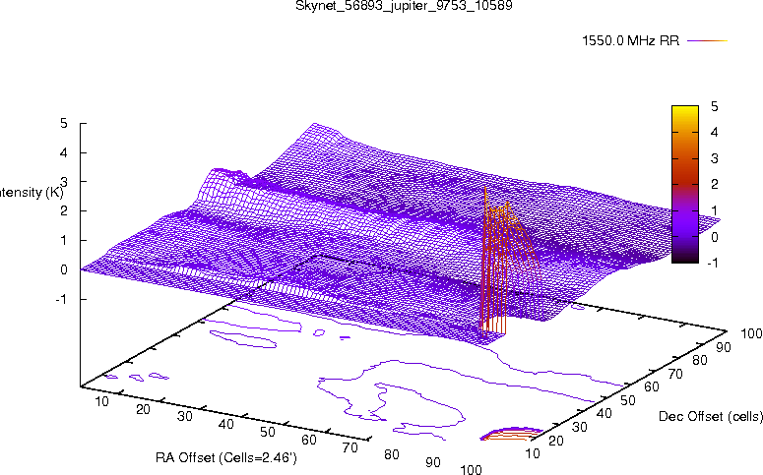
Task: Click RA Offset axis tick 40
Action: click(x=226, y=424)
